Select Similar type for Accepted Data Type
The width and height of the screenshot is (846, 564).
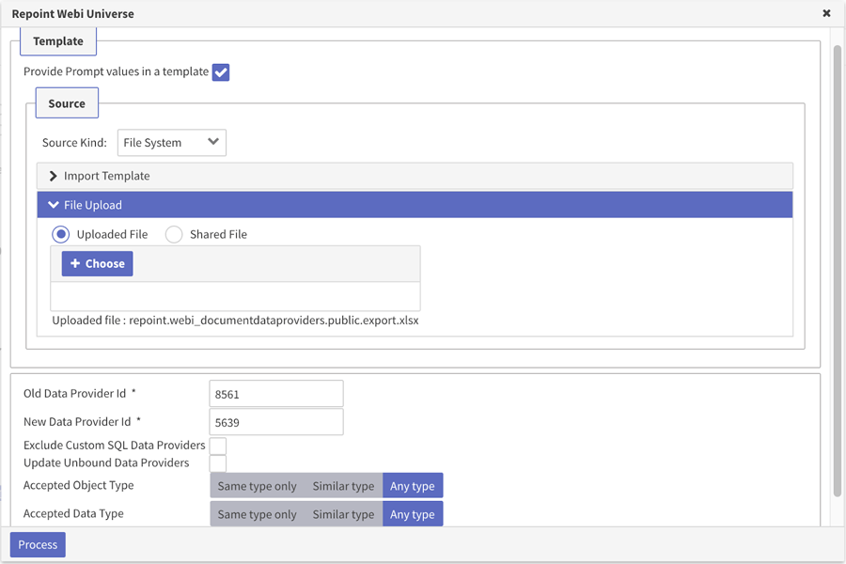(x=343, y=513)
